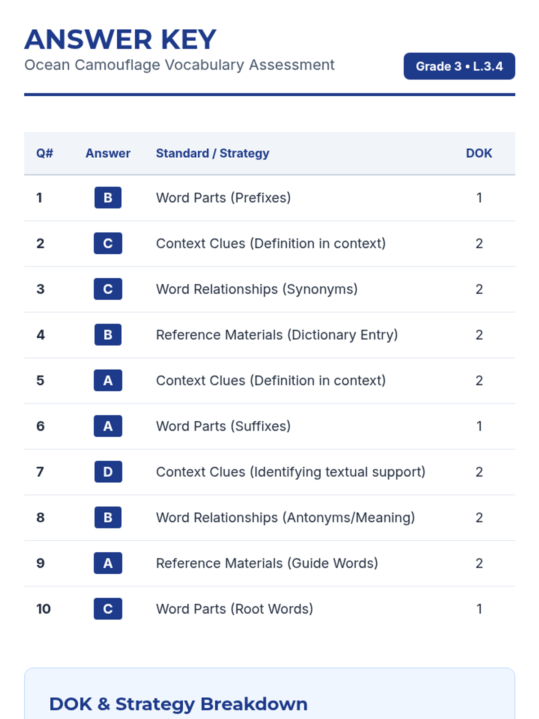Click Ocean Camouflage Vocabulary Assessment subtitle
This screenshot has height=719, width=539.
coord(179,65)
